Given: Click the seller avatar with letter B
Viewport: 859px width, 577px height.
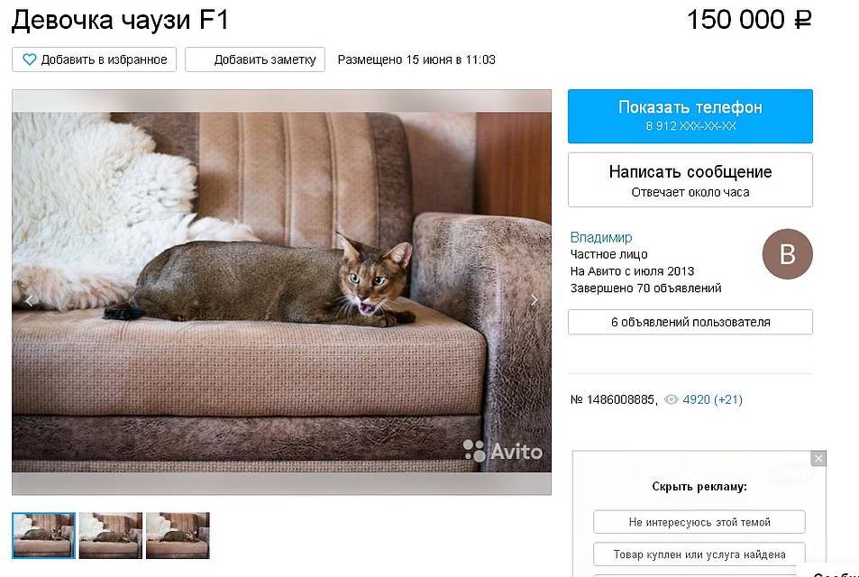Looking at the screenshot, I should (x=787, y=254).
